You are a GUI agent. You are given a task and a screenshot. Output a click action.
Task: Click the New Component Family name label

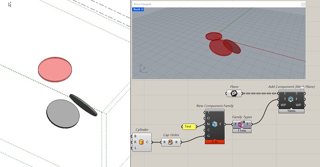point(215,106)
